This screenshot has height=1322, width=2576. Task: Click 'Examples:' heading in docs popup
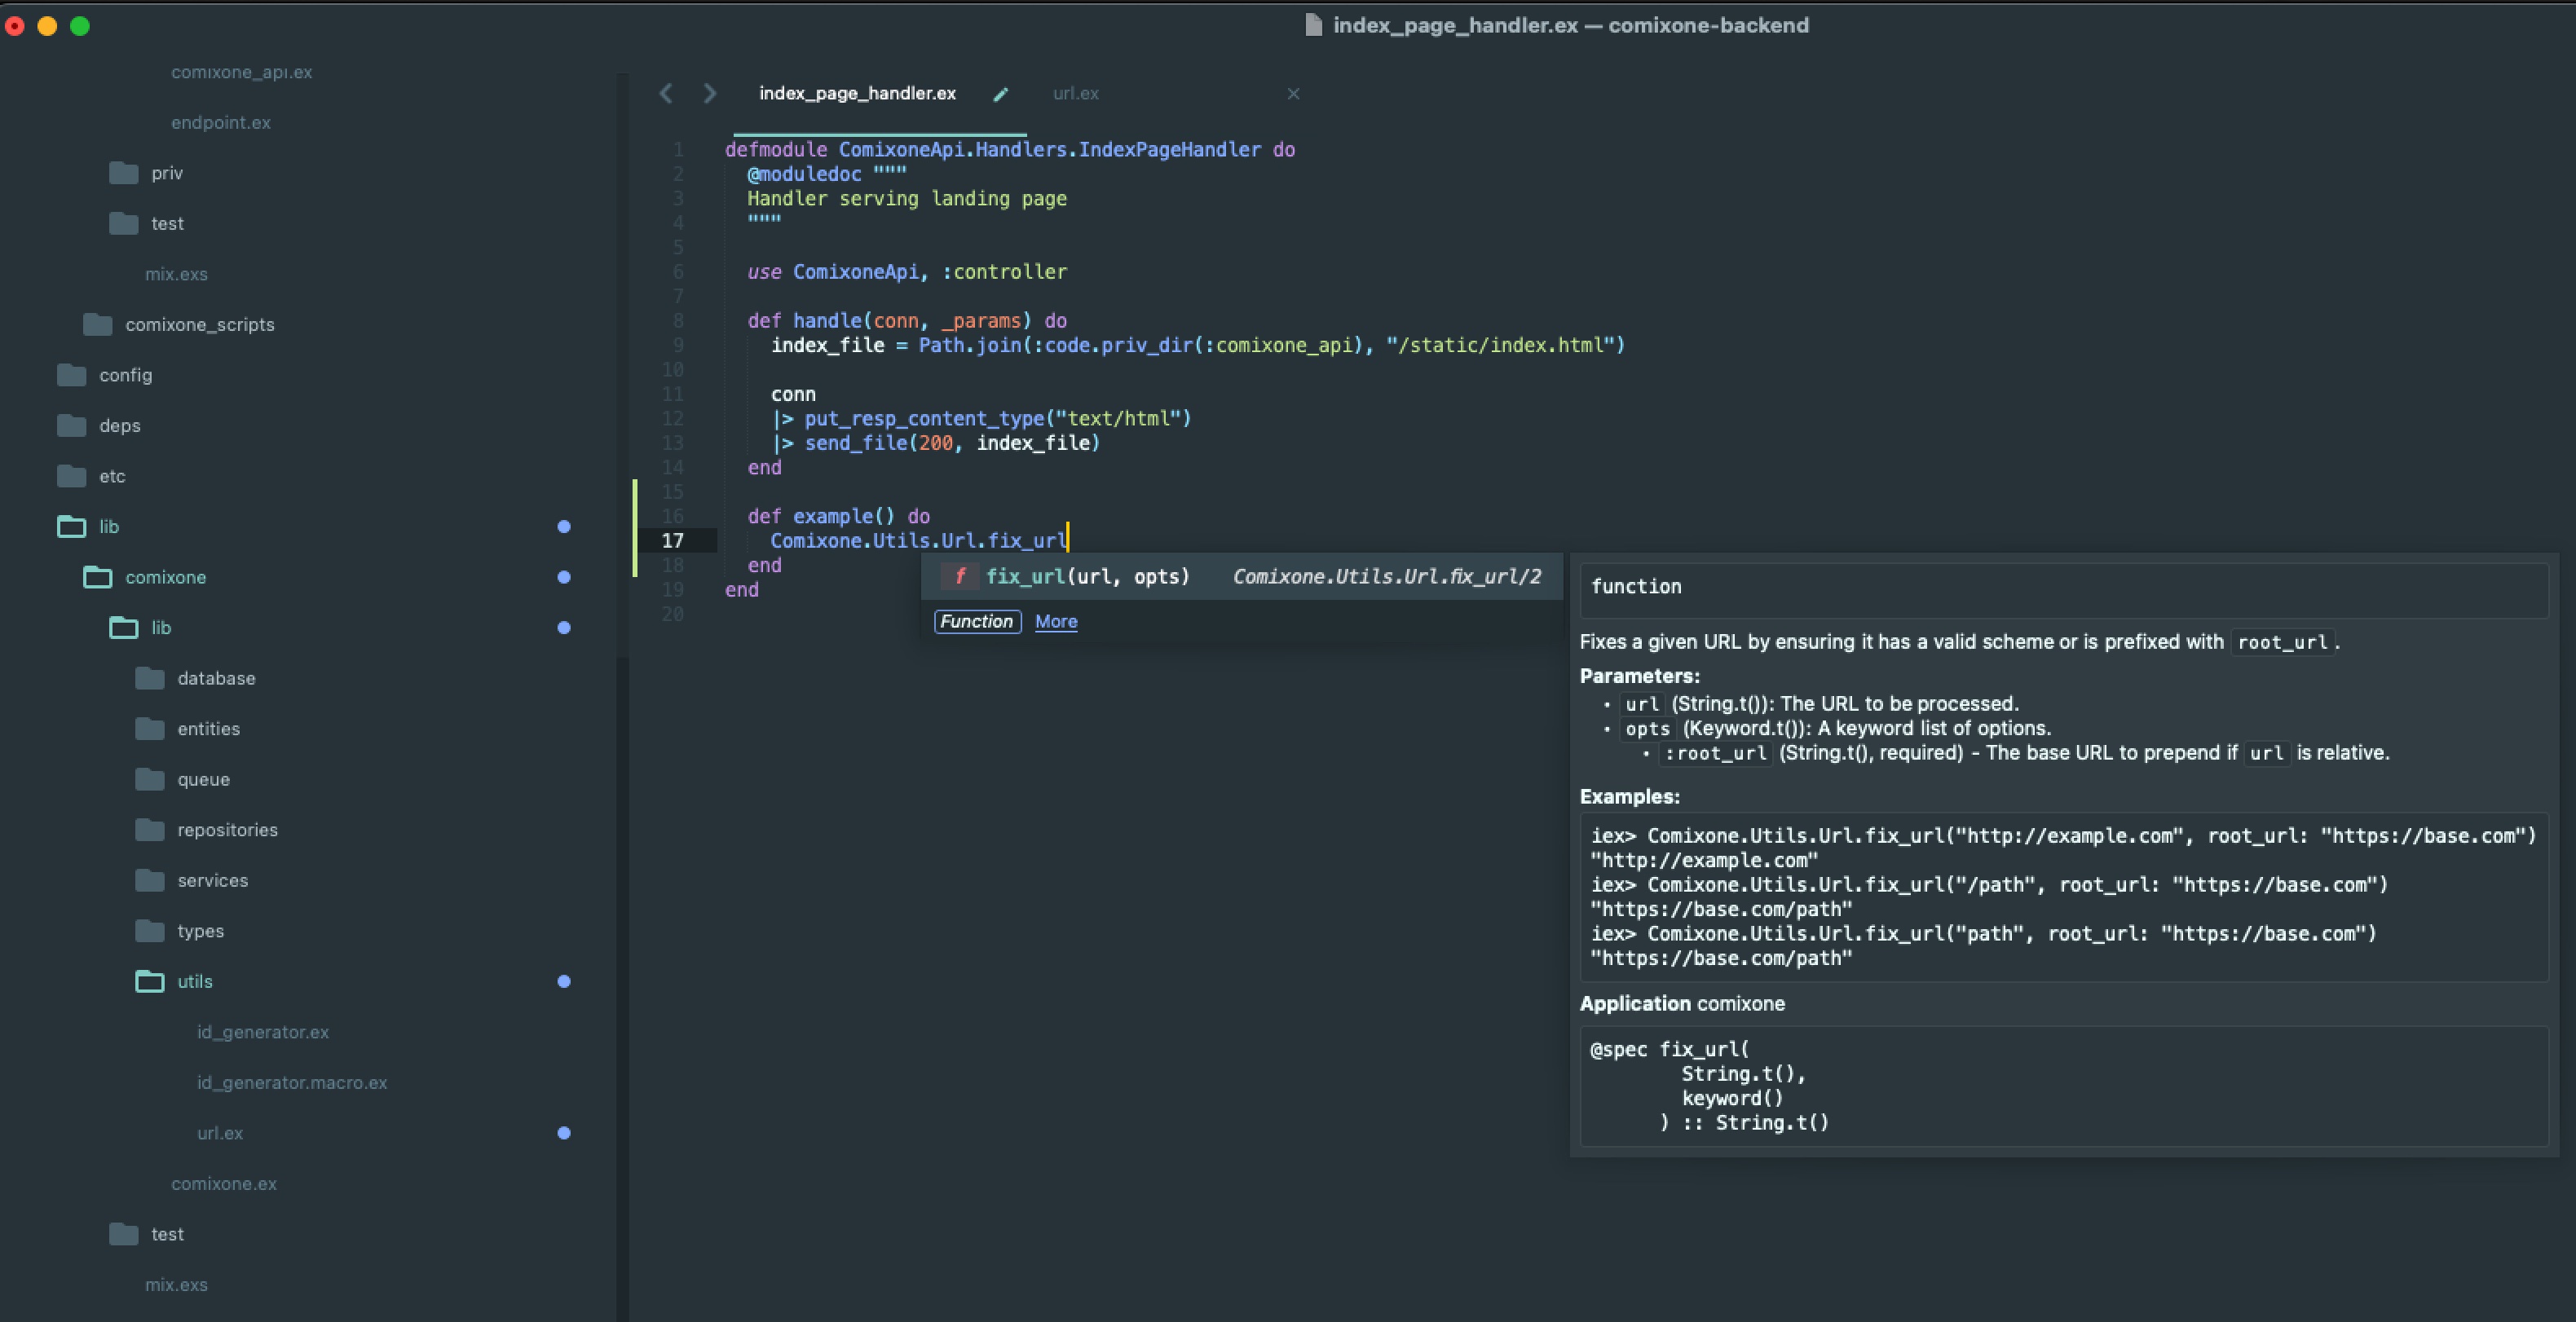pos(1629,797)
